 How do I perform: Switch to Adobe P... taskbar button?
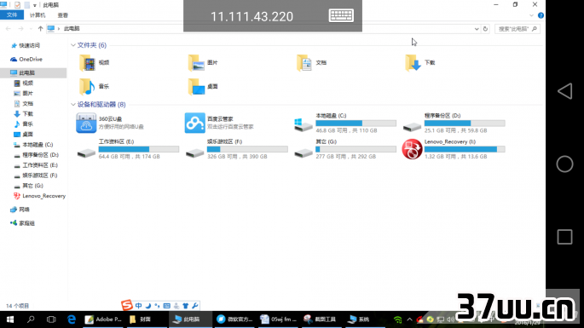[x=103, y=319]
